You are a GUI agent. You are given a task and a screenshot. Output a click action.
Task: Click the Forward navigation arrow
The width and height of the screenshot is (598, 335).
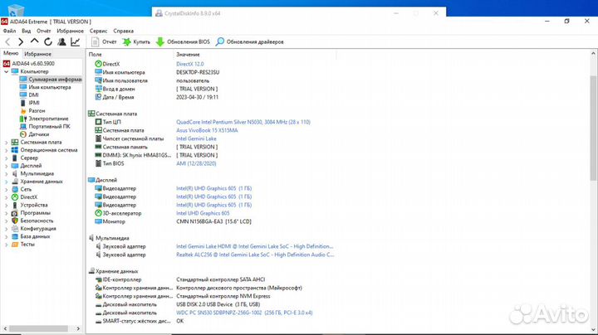(21, 41)
